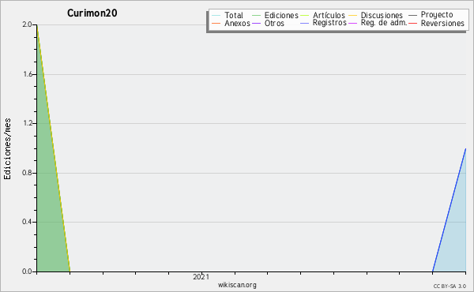
Task: Click the Registros legend label
Action: [329, 23]
